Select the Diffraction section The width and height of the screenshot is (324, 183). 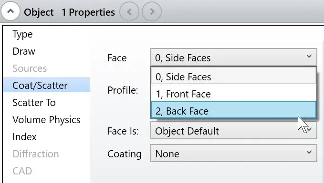tap(36, 154)
